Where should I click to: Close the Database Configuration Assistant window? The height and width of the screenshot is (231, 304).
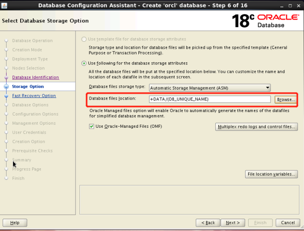[299, 6]
